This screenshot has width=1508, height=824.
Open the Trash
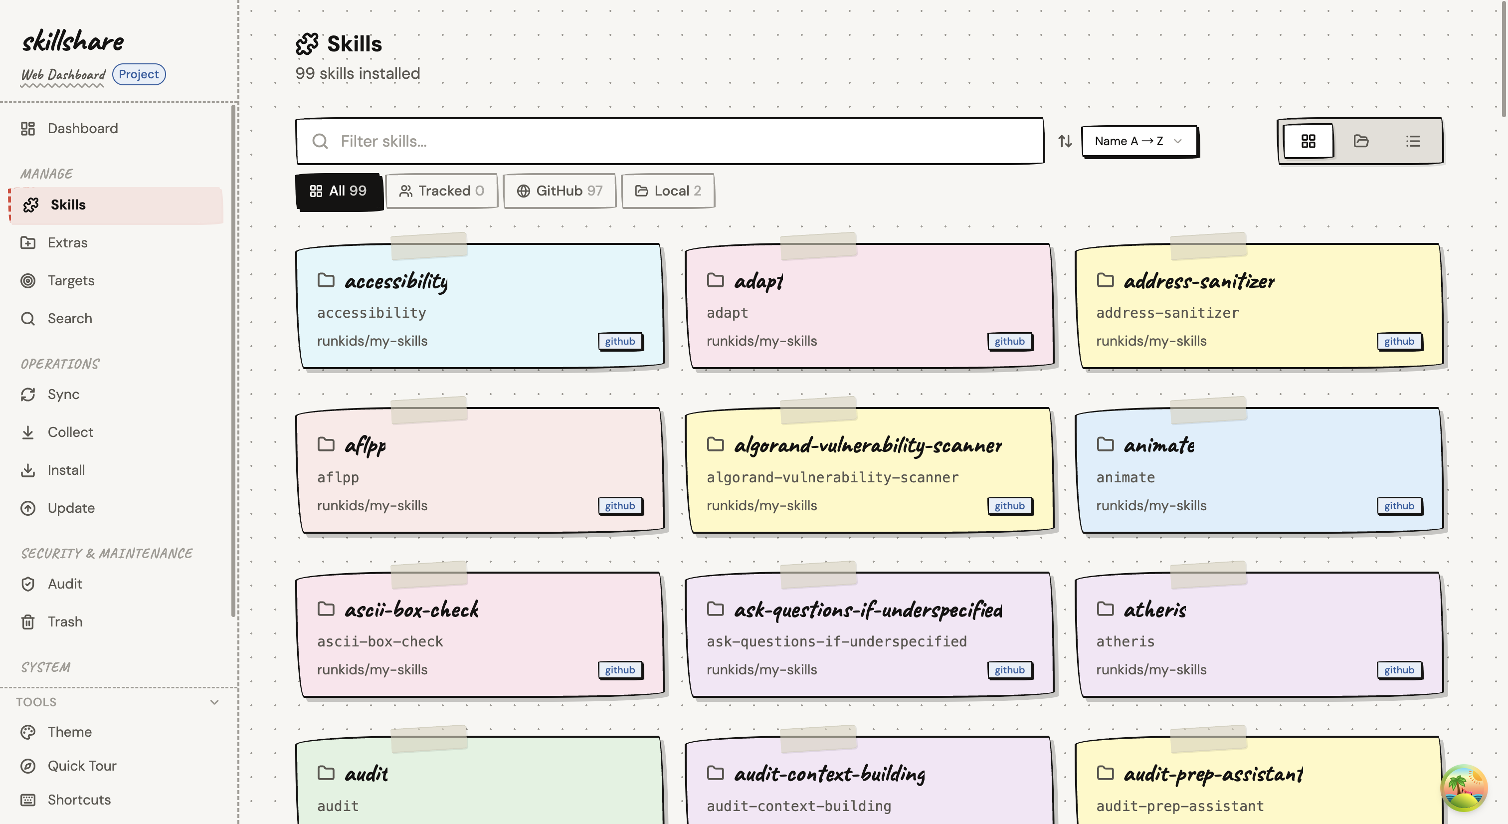[x=65, y=621]
